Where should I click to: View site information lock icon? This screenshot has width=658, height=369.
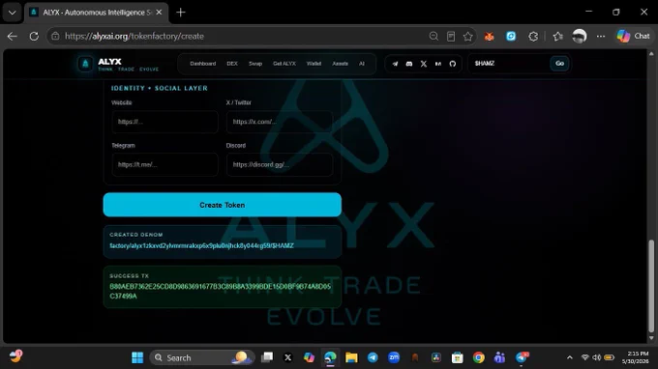pos(55,37)
